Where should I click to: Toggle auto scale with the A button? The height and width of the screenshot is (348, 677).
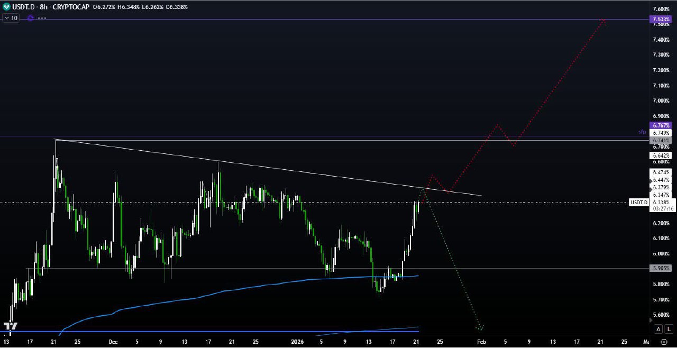pos(658,329)
